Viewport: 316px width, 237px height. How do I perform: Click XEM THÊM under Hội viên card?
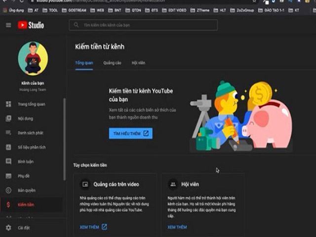(177, 227)
